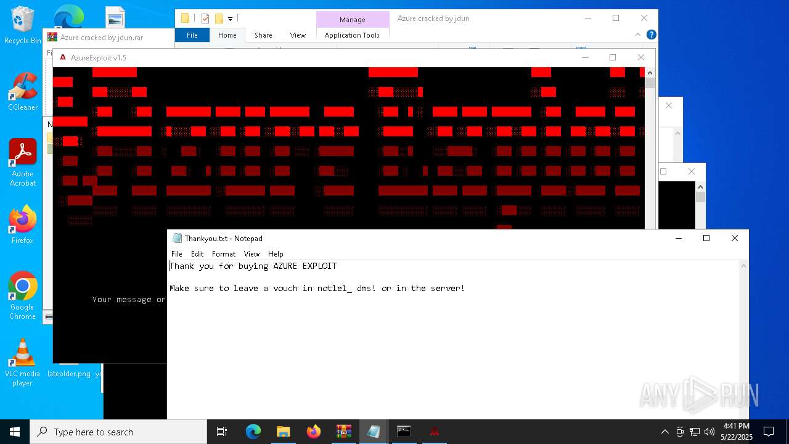
Task: Switch to AzureExploit taskbar icon
Action: (x=434, y=432)
